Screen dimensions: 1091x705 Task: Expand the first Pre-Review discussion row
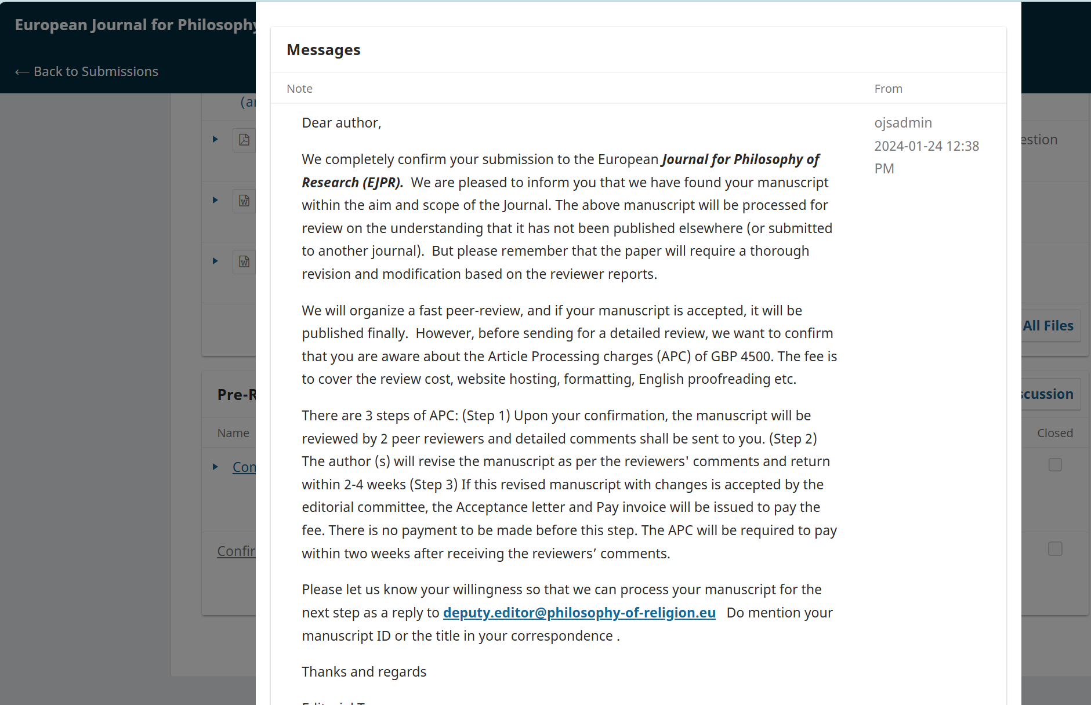[x=215, y=467]
